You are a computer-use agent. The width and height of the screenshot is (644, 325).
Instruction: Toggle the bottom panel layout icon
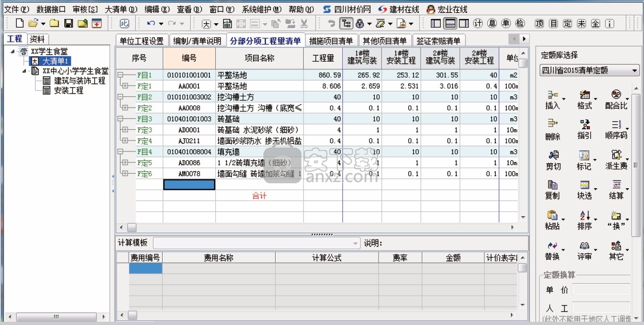coord(450,23)
